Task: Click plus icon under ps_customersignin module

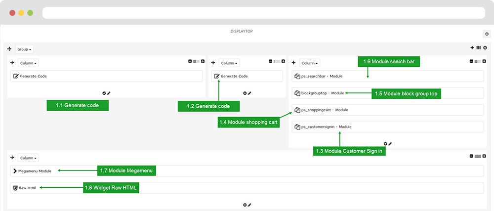Action: [x=385, y=144]
